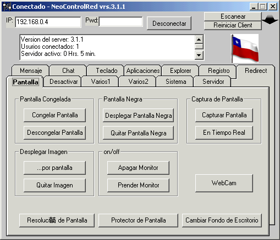This screenshot has width=280, height=240.
Task: Click the Chile flag image
Action: [x=245, y=49]
